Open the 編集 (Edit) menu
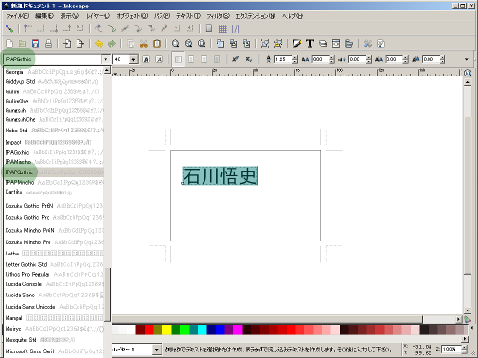 45,16
